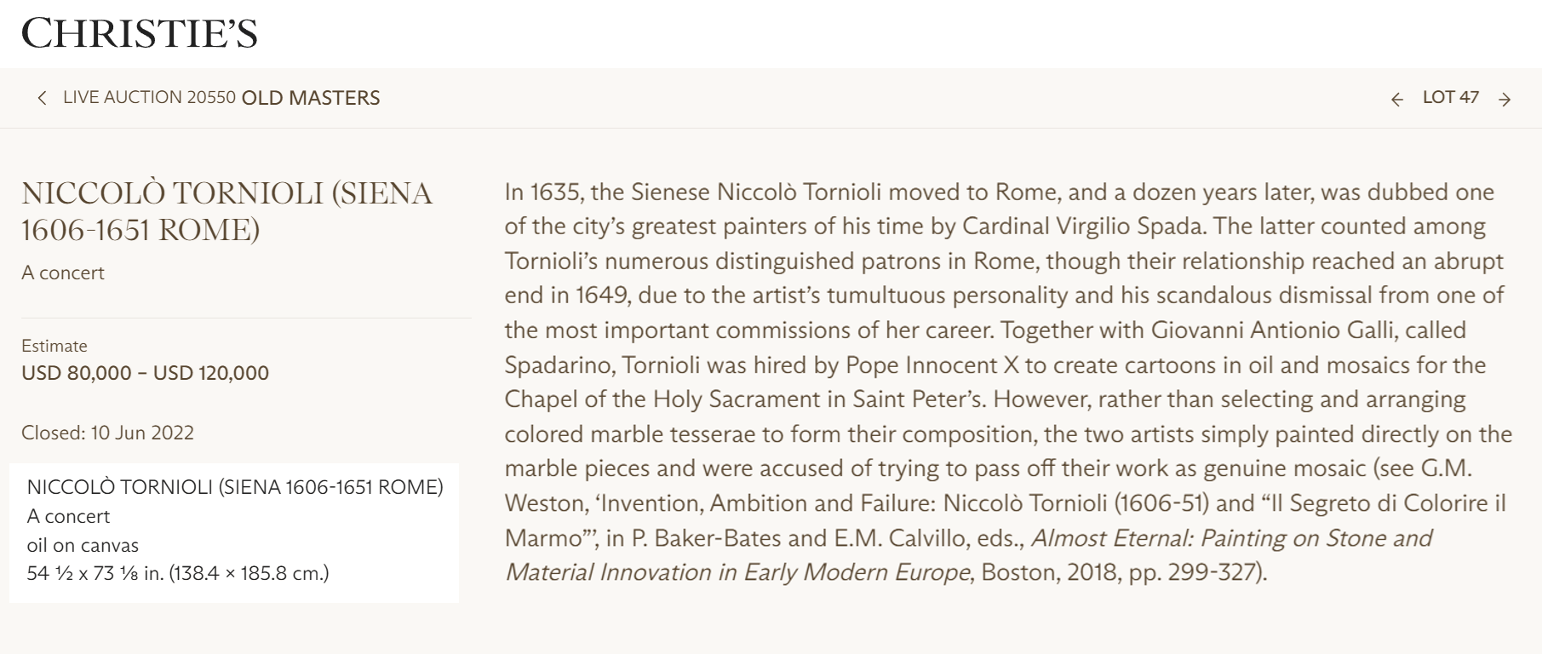Click the Christie's logo

pyautogui.click(x=140, y=34)
